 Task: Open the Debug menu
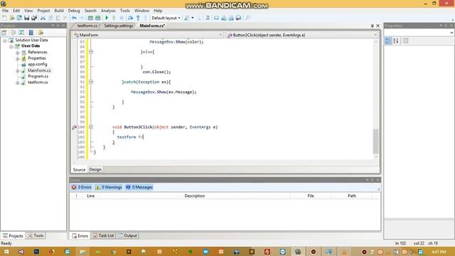74,11
